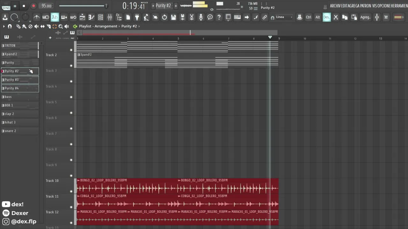Viewport: 408px width, 229px height.
Task: Click the arrow left of pattern selector
Action: tap(153, 6)
